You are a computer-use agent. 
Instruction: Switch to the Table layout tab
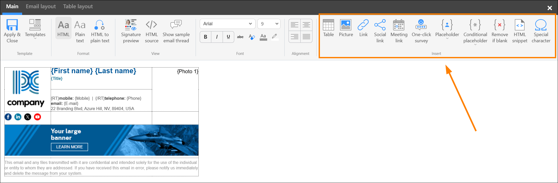coord(78,6)
